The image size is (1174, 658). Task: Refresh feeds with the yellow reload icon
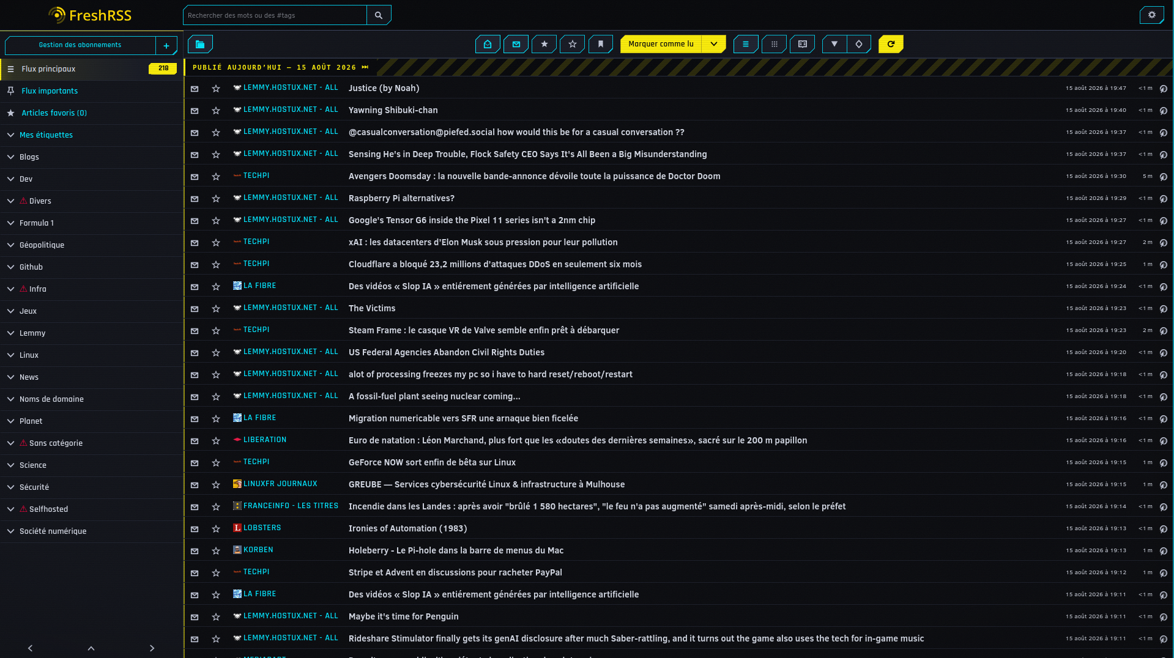pyautogui.click(x=891, y=44)
